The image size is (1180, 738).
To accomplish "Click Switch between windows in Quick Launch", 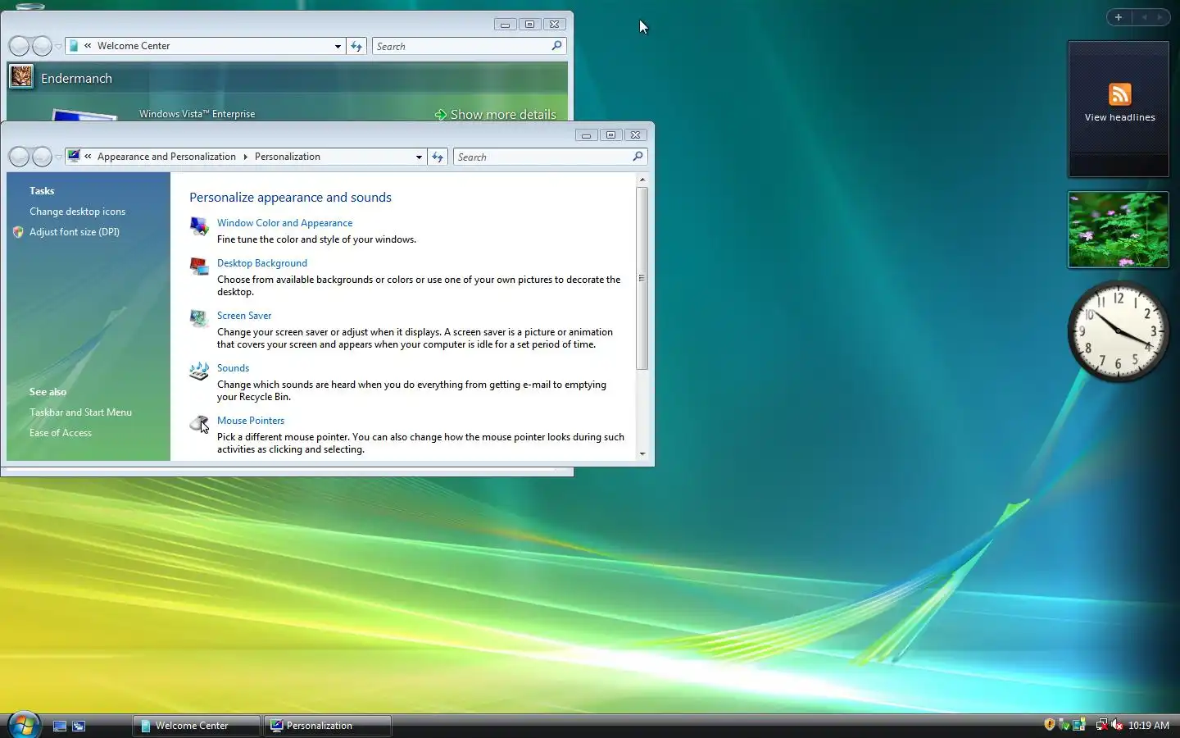I will click(79, 726).
